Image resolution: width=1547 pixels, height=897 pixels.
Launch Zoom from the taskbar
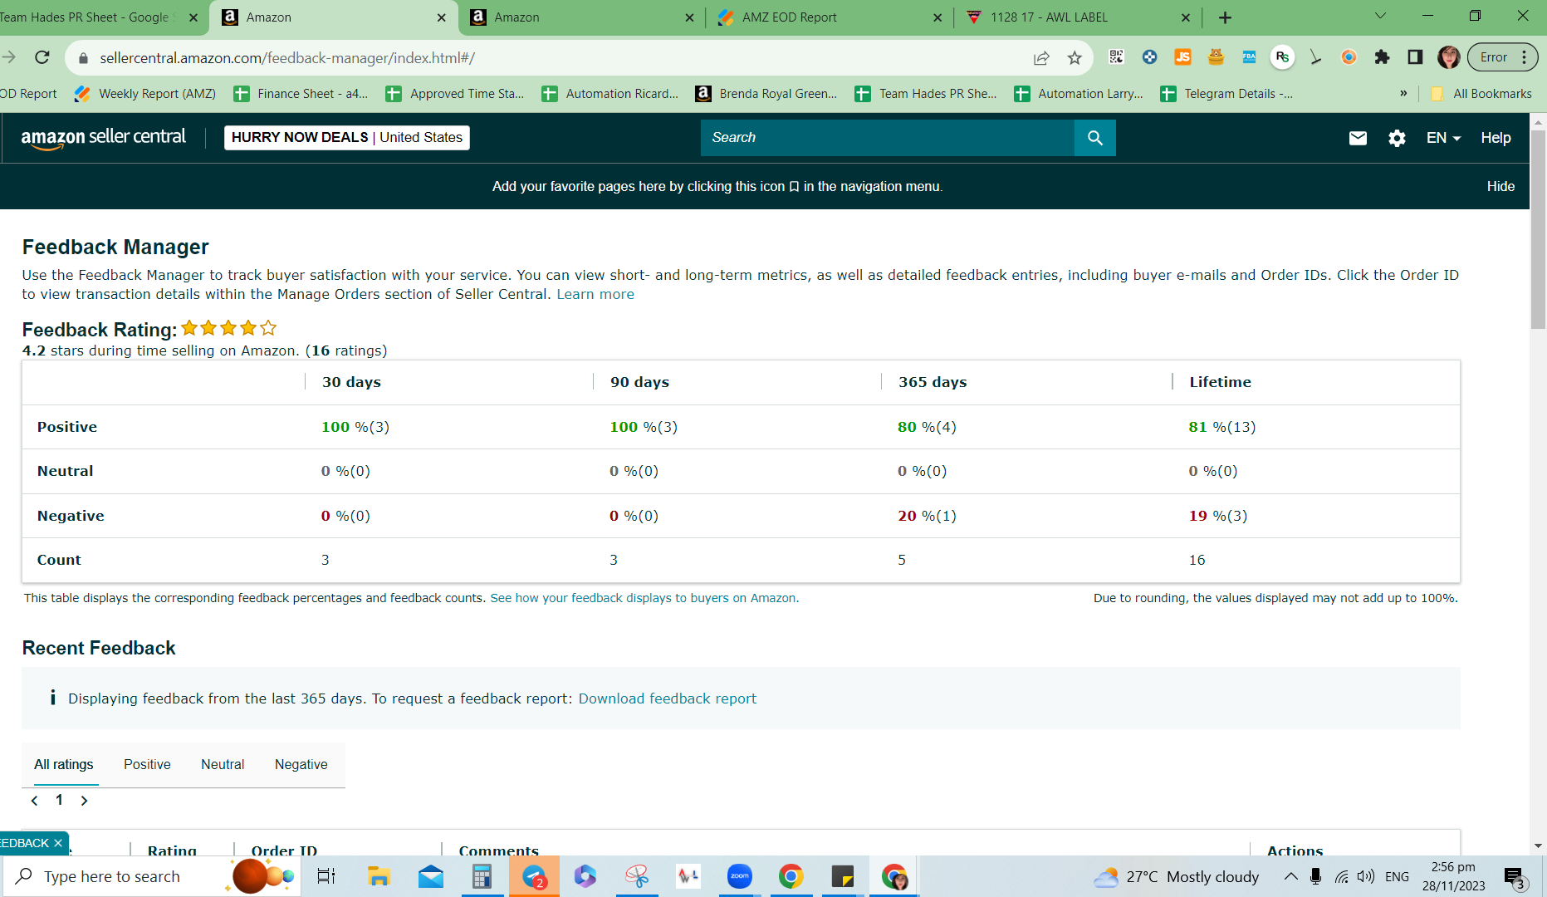coord(739,876)
